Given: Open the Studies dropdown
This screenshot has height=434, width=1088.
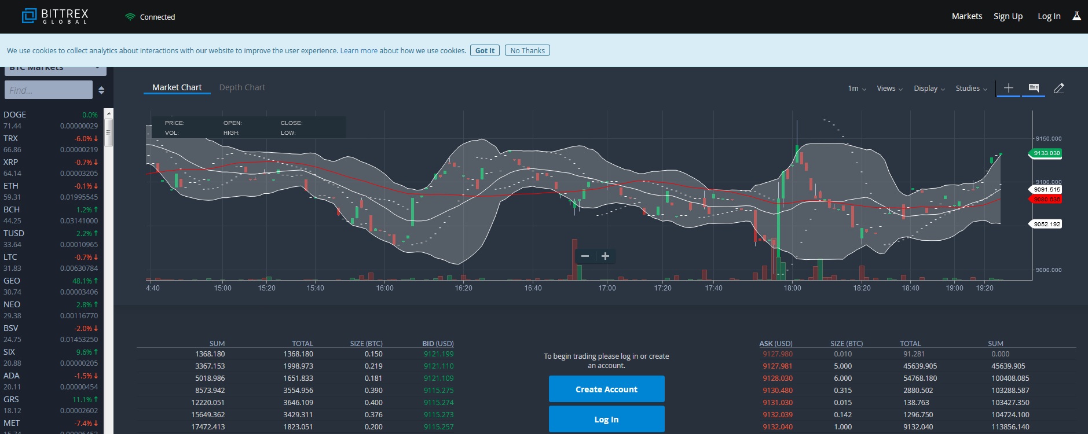Looking at the screenshot, I should (x=972, y=89).
